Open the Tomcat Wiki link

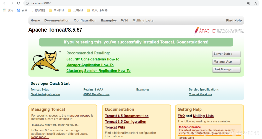115,127
